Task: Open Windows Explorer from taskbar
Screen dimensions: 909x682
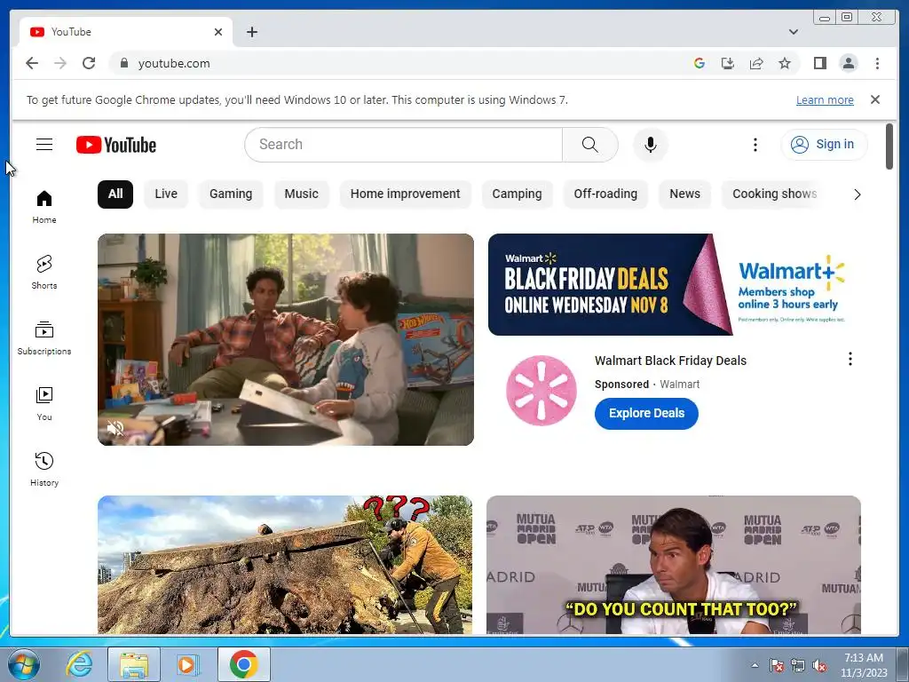Action: point(134,664)
